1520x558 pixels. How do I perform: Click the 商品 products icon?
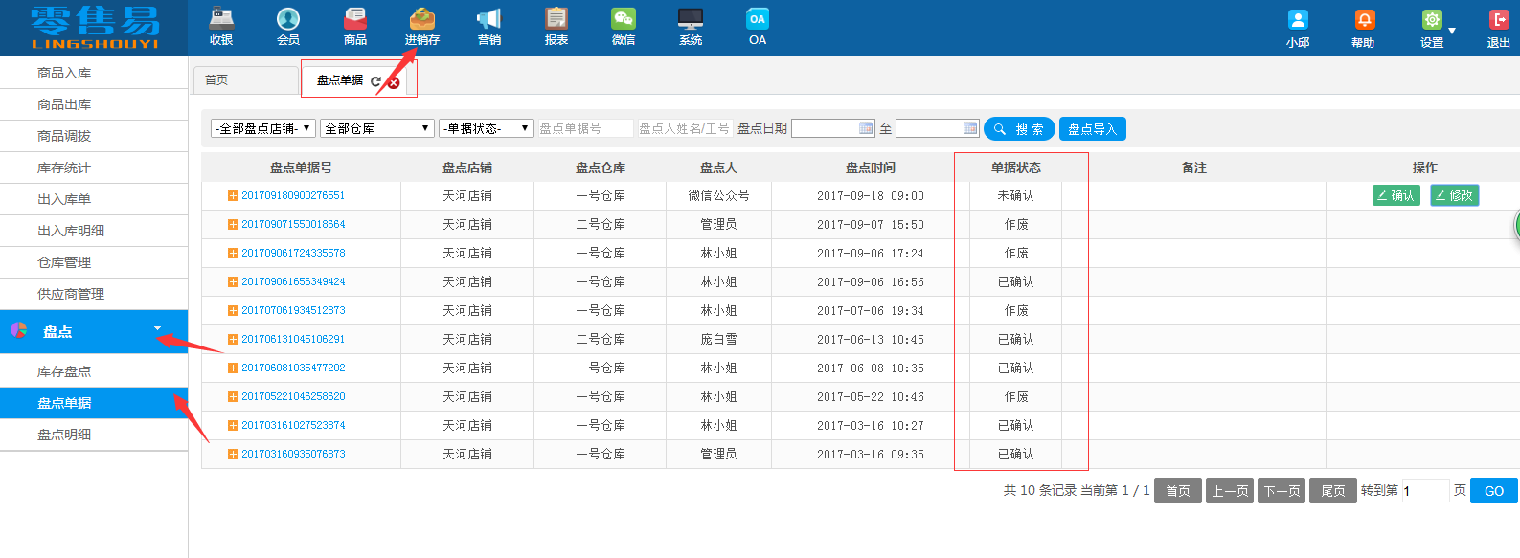click(355, 20)
